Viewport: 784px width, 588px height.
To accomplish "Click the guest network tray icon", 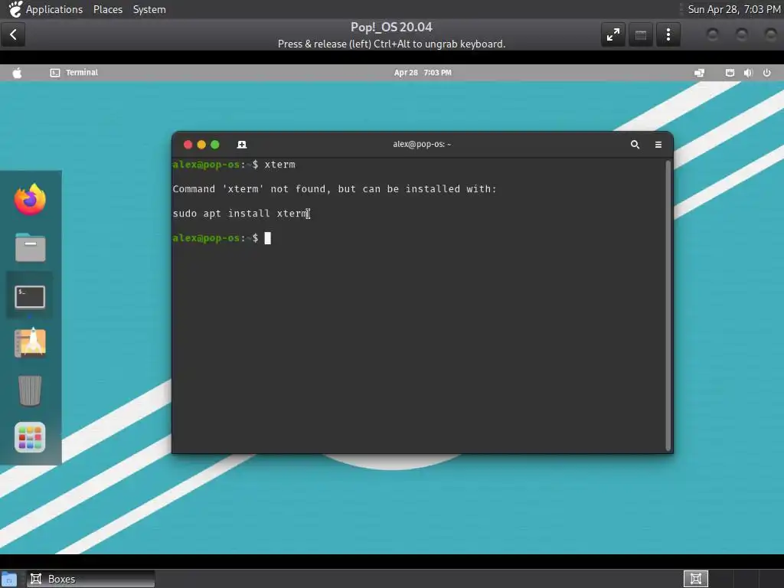I will 730,73.
